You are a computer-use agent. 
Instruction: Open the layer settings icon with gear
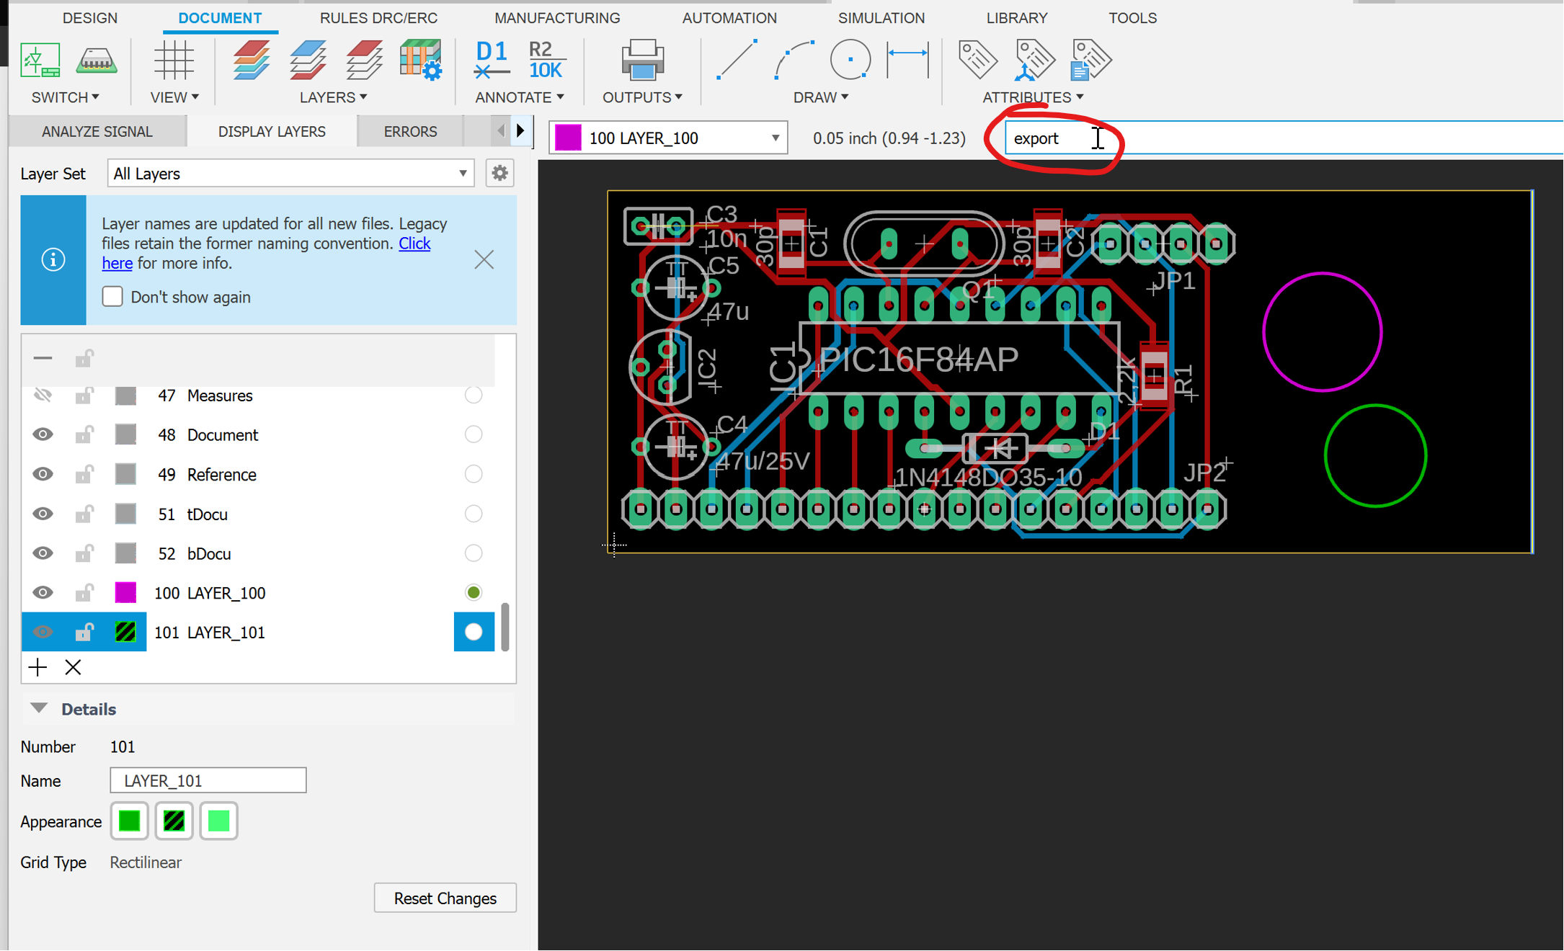pyautogui.click(x=421, y=60)
